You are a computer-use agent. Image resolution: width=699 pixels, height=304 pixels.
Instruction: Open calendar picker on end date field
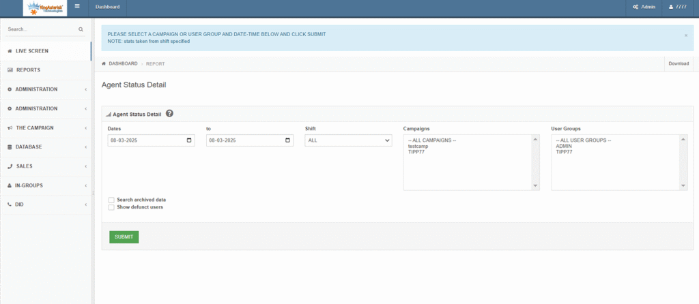(287, 140)
